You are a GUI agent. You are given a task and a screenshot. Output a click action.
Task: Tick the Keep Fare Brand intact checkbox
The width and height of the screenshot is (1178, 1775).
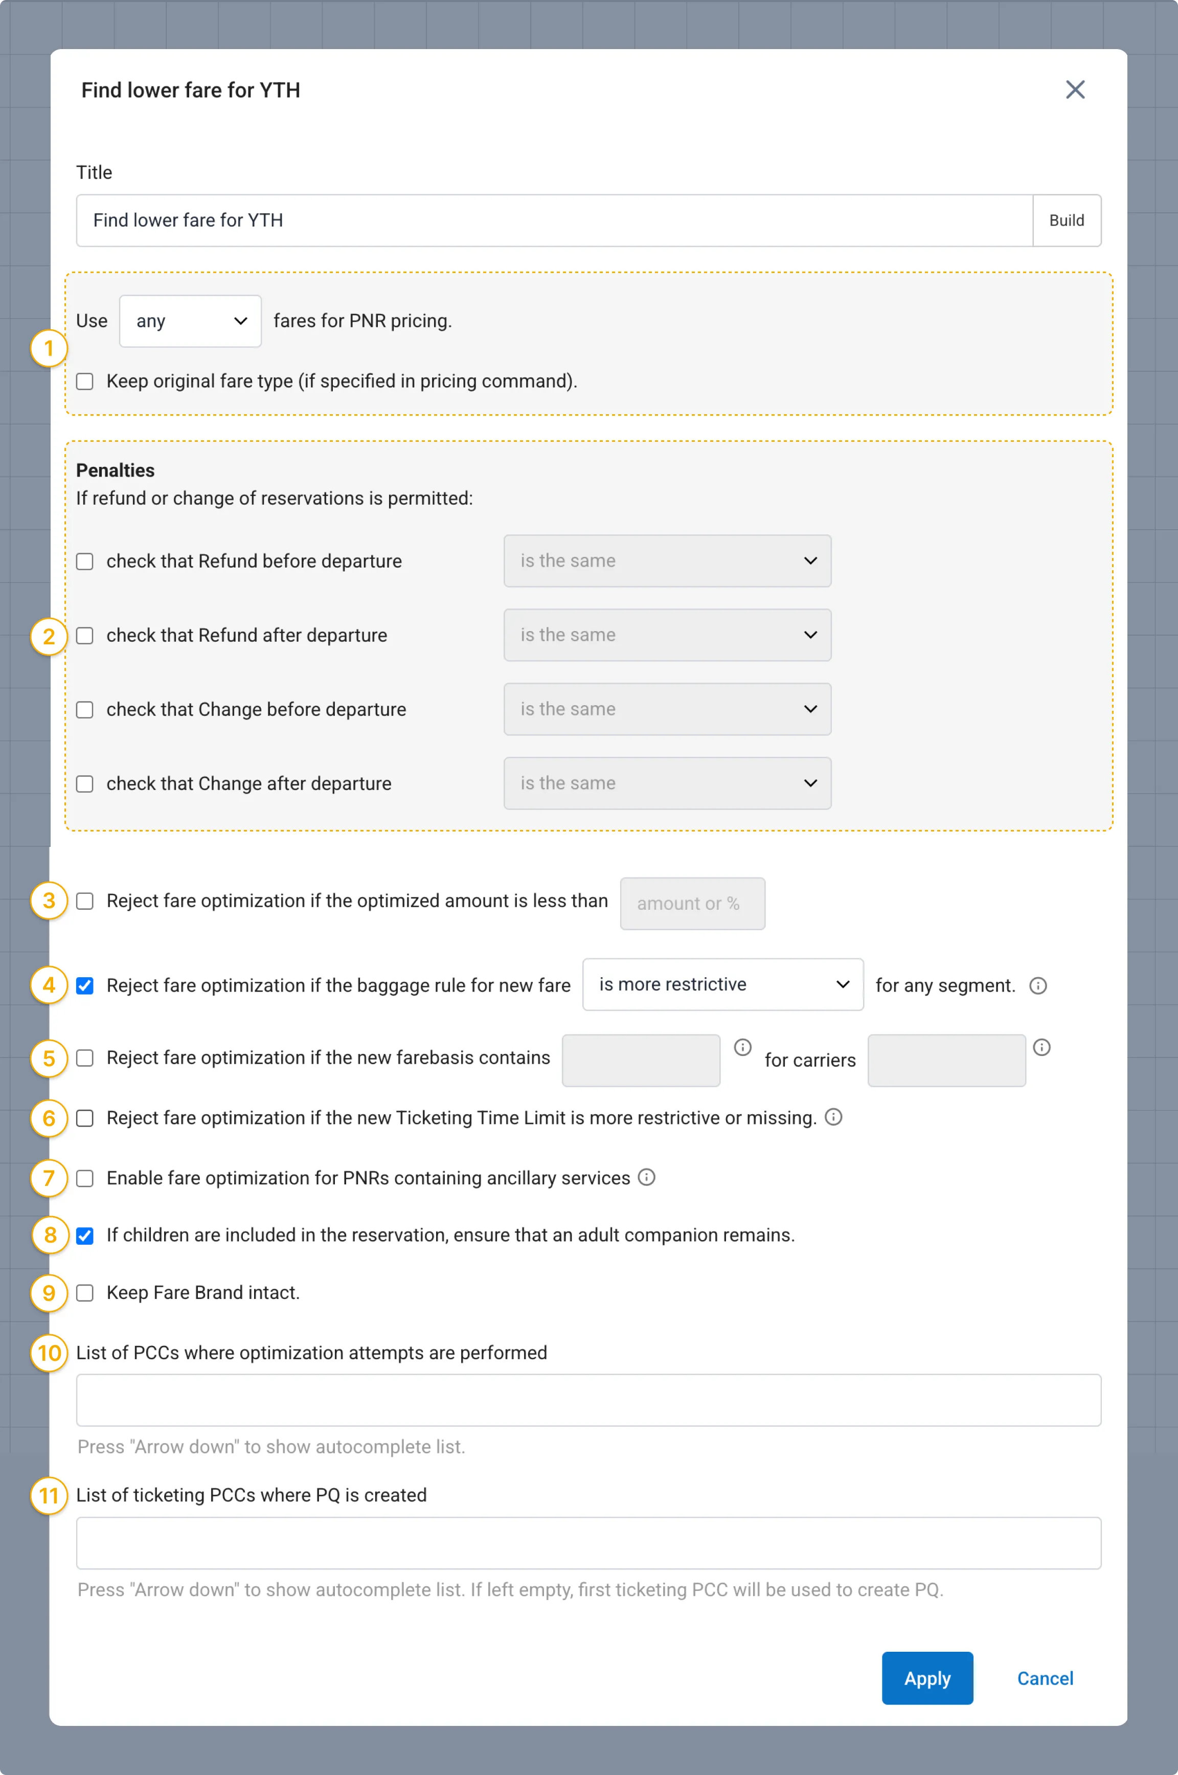(85, 1293)
